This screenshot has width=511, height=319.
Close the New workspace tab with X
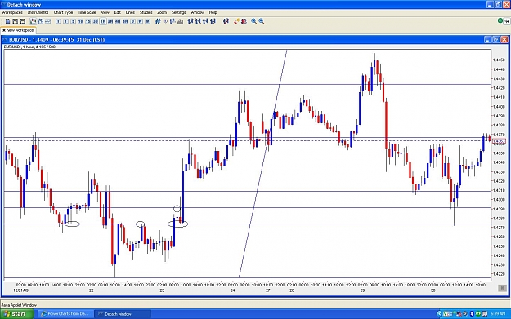4,30
